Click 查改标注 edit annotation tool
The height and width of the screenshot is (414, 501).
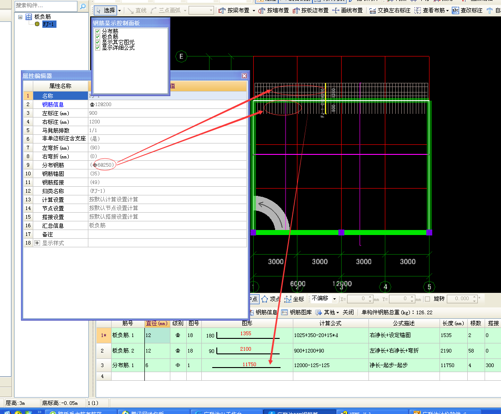click(x=467, y=10)
